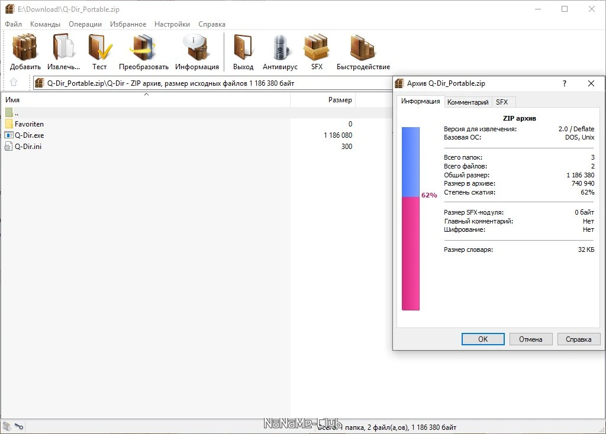
Task: Click the Отмена button
Action: coord(531,339)
